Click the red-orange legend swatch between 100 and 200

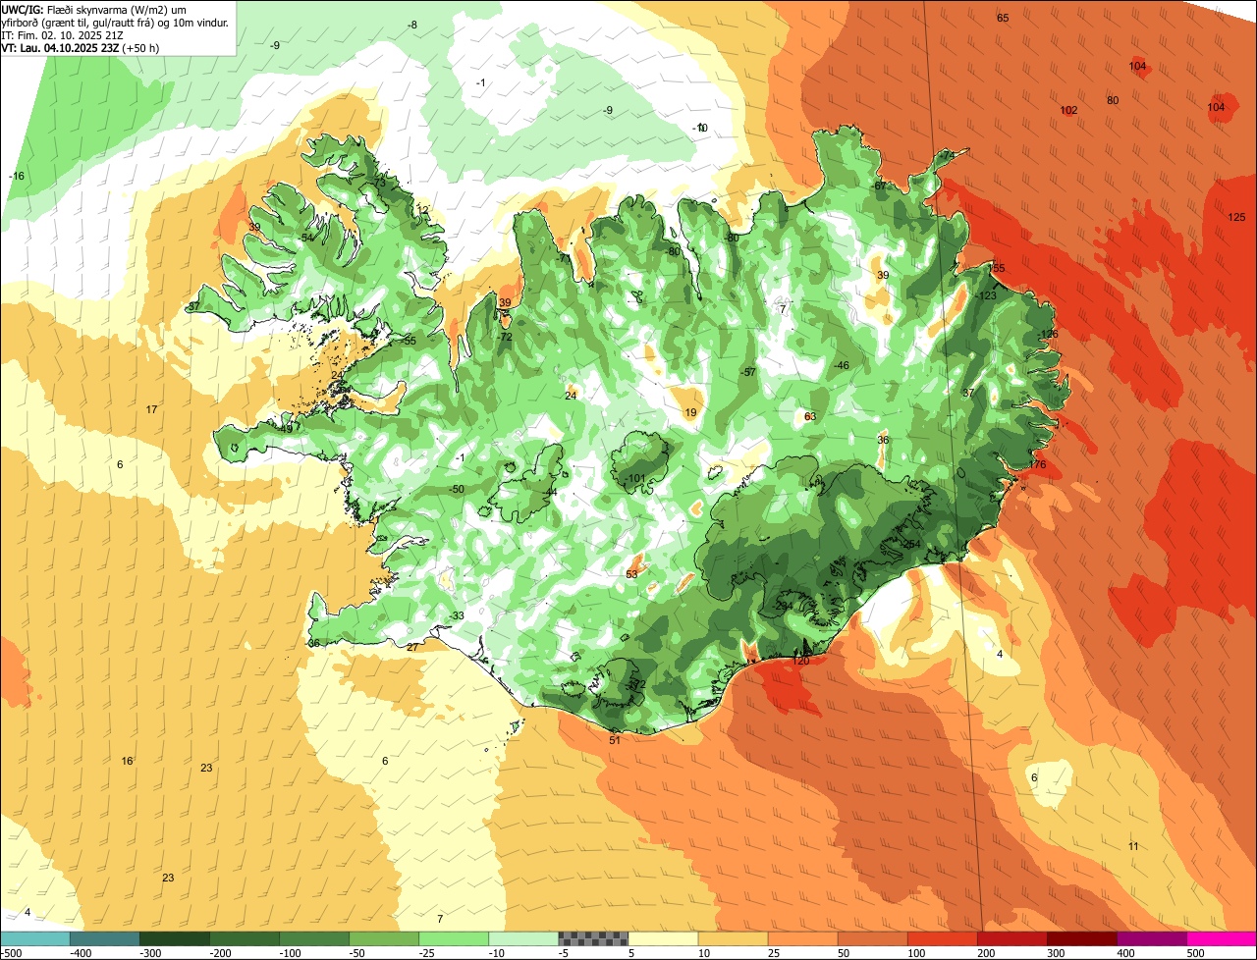coord(942,938)
